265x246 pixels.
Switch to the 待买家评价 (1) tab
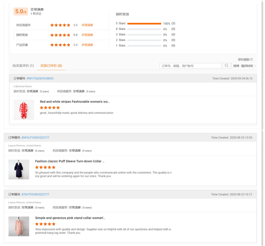[x=23, y=66]
